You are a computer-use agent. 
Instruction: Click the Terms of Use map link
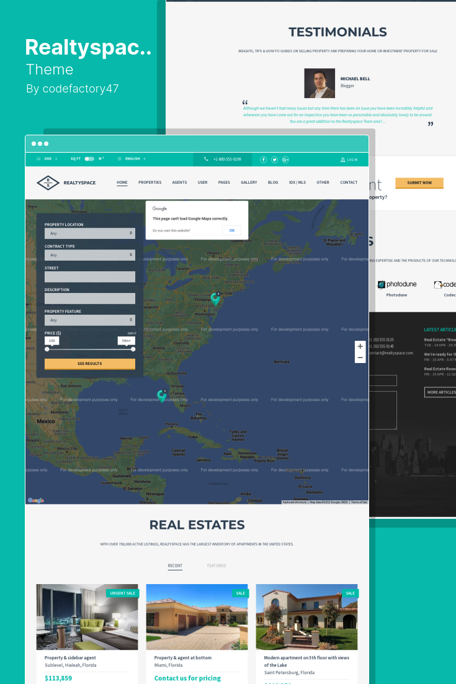[x=359, y=502]
